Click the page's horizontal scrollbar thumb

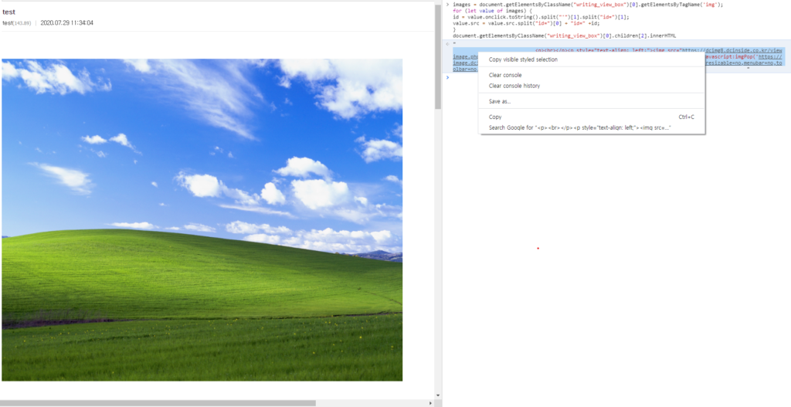pos(158,403)
